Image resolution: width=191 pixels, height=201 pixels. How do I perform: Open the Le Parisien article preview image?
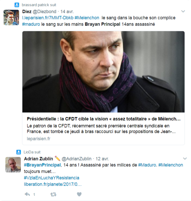tap(103, 72)
